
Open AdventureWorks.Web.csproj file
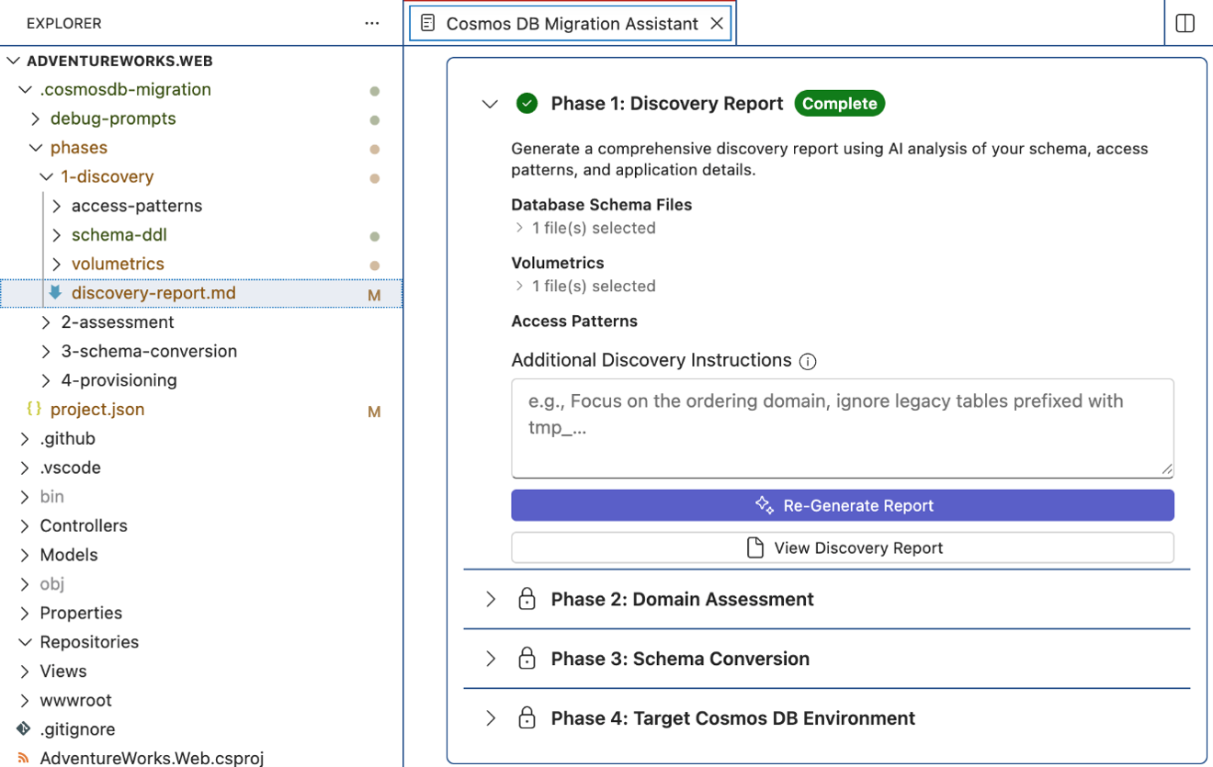152,758
